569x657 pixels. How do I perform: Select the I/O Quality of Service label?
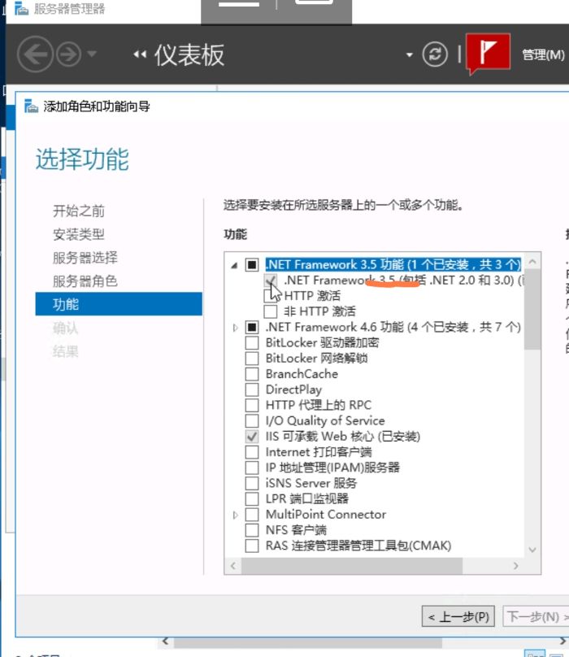pyautogui.click(x=325, y=420)
